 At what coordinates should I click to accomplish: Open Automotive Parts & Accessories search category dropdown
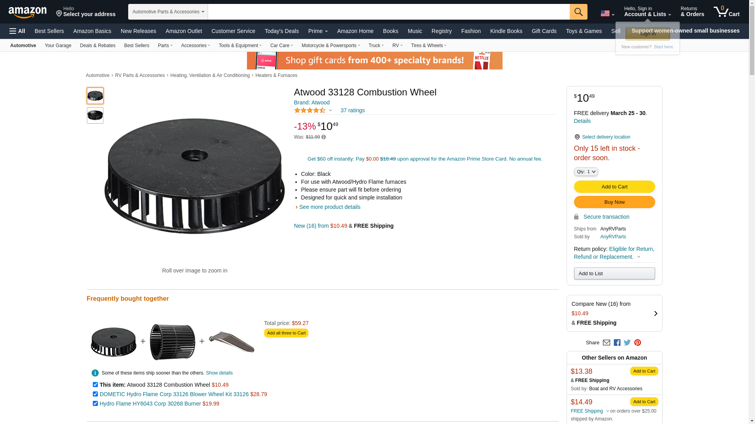tap(168, 12)
